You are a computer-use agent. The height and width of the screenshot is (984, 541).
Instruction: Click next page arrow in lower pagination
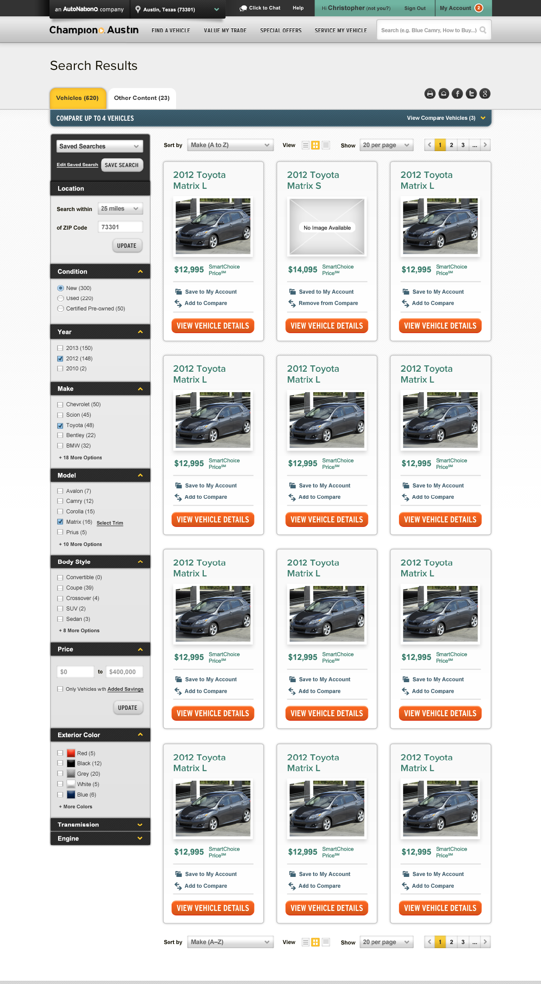click(x=485, y=942)
